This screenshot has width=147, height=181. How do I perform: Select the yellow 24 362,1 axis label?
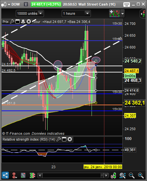135,103
